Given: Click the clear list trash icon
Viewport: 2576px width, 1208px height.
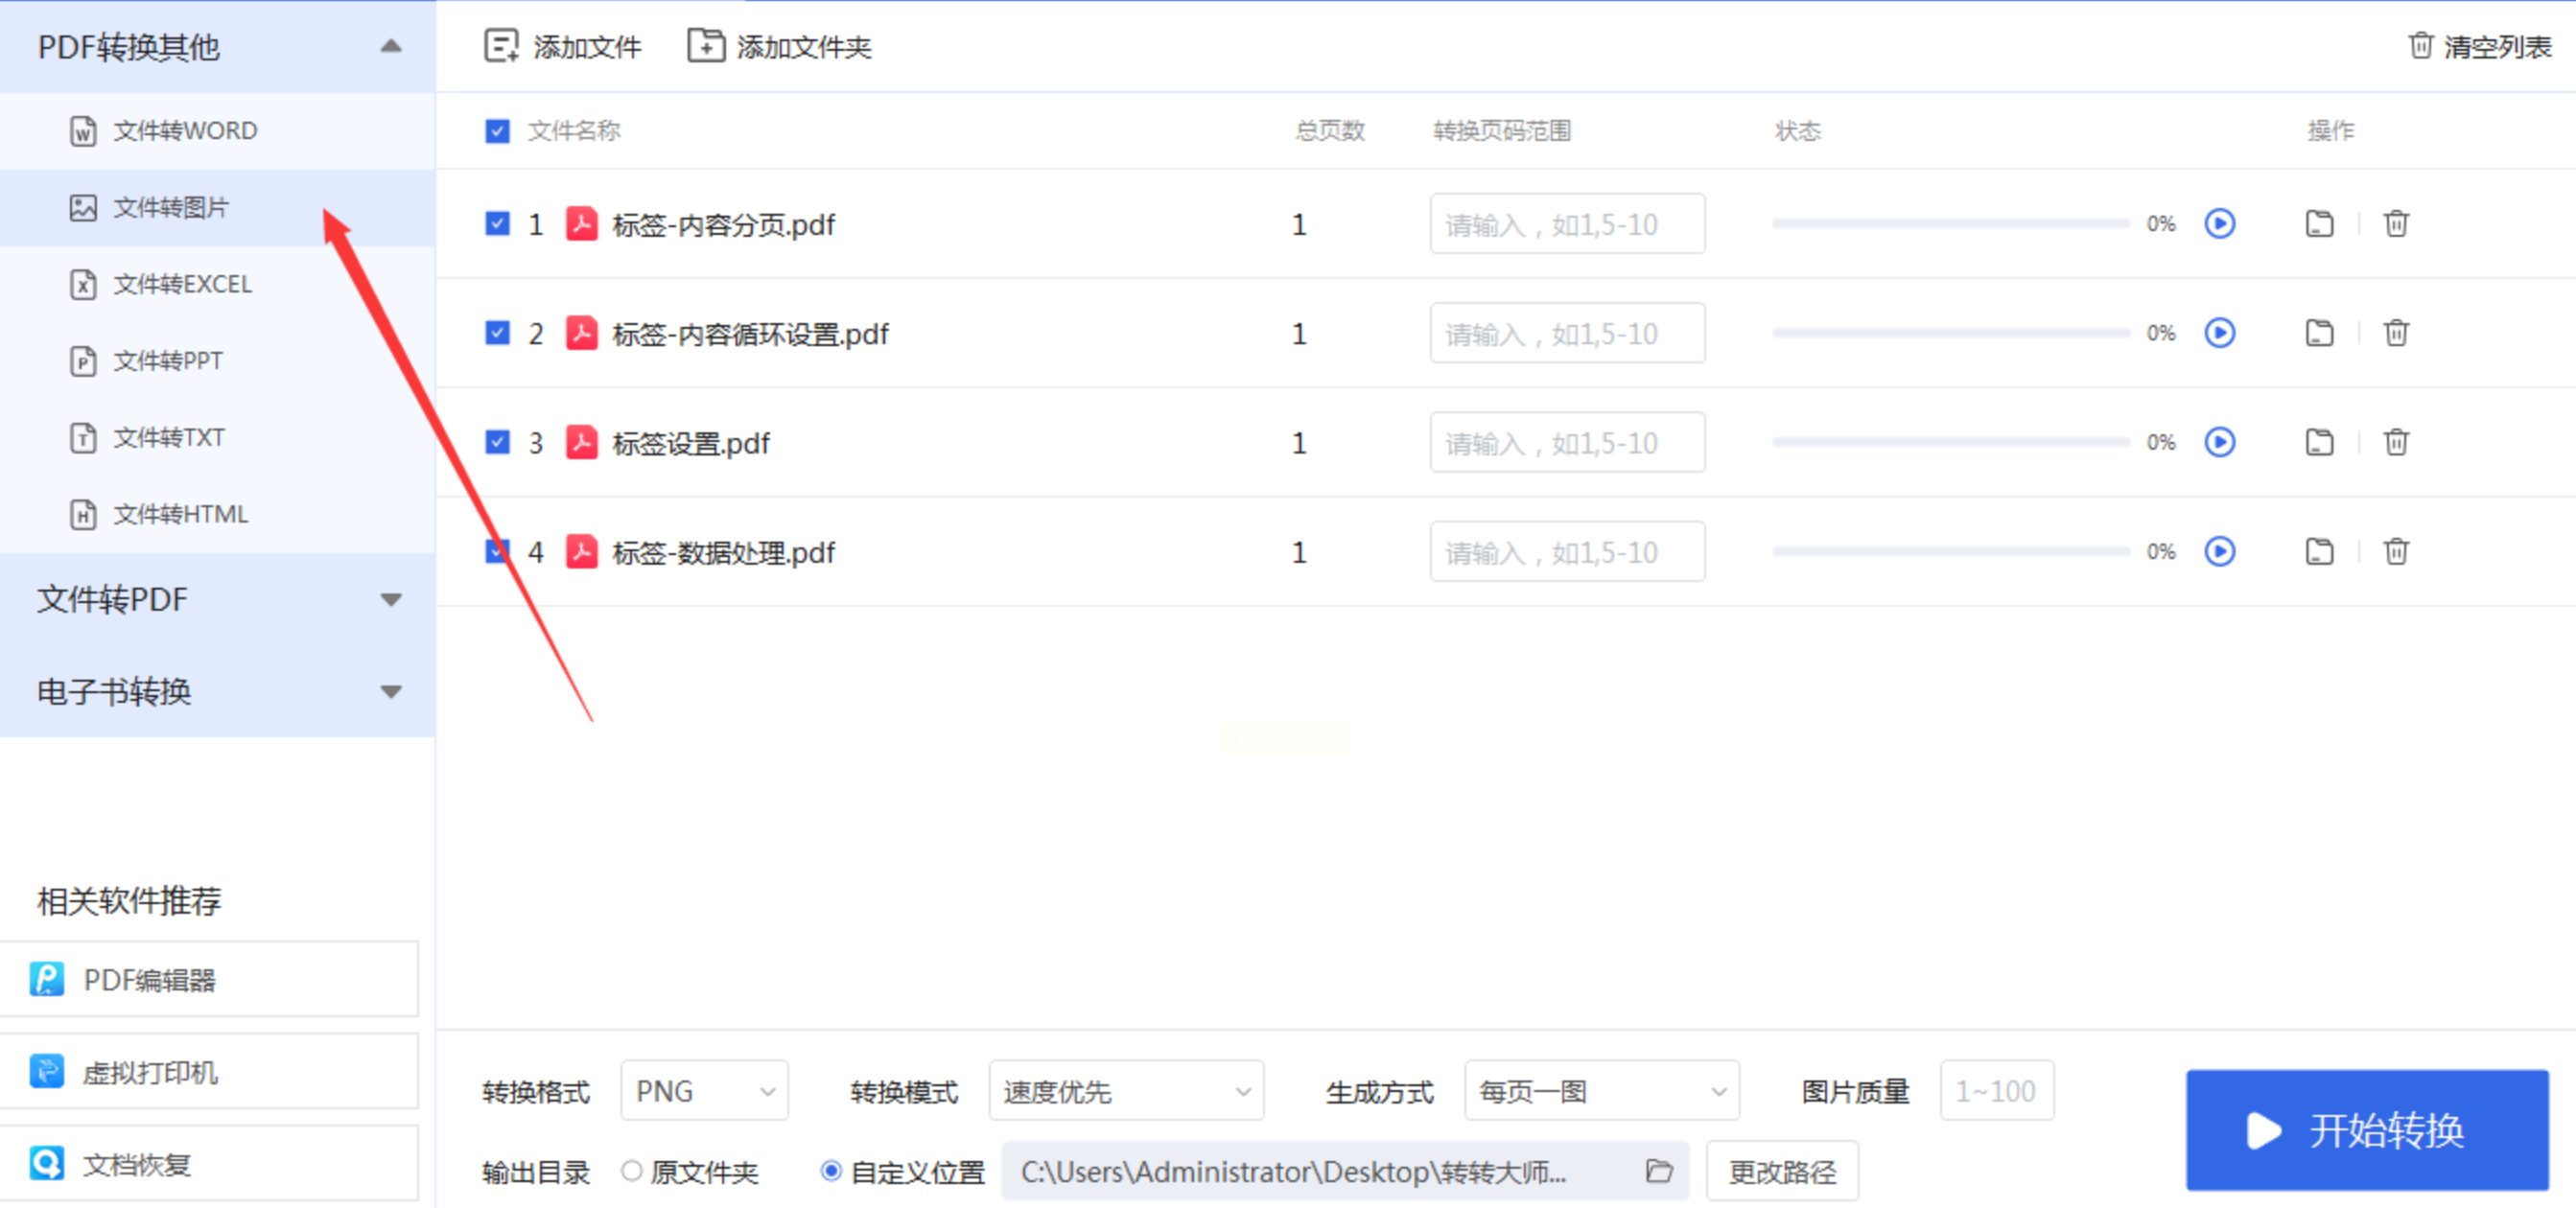Looking at the screenshot, I should pyautogui.click(x=2420, y=46).
